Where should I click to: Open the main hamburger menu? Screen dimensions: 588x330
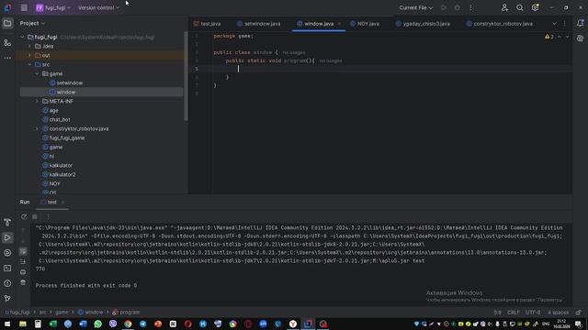click(x=24, y=7)
